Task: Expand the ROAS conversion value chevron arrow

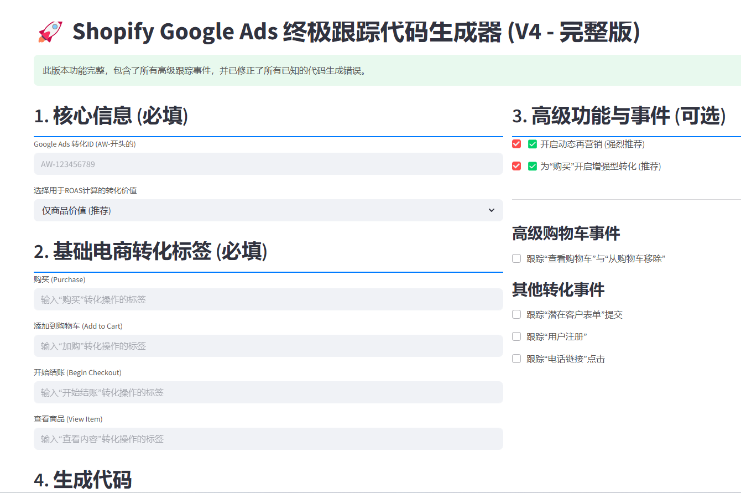Action: click(491, 210)
